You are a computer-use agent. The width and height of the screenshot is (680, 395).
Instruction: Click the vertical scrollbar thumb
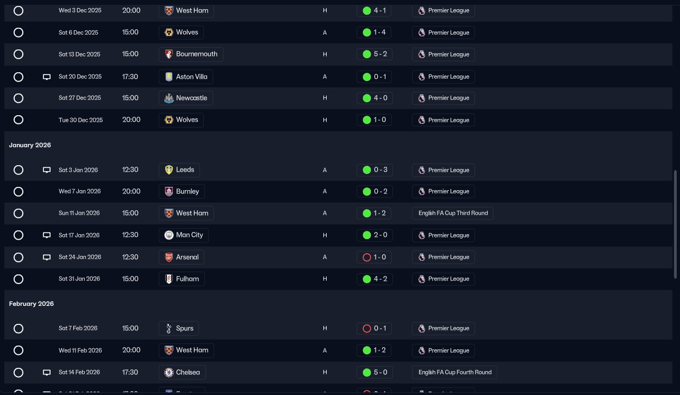(676, 224)
